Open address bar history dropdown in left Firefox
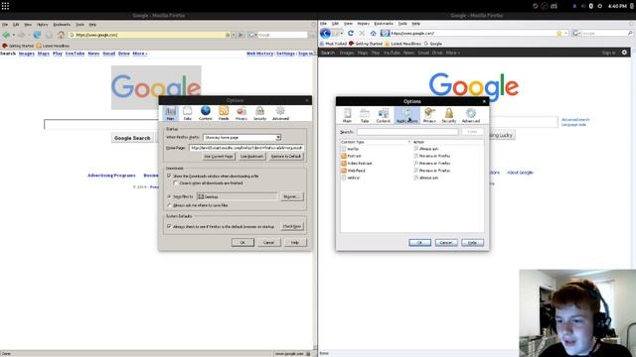636x357 pixels. [x=234, y=35]
